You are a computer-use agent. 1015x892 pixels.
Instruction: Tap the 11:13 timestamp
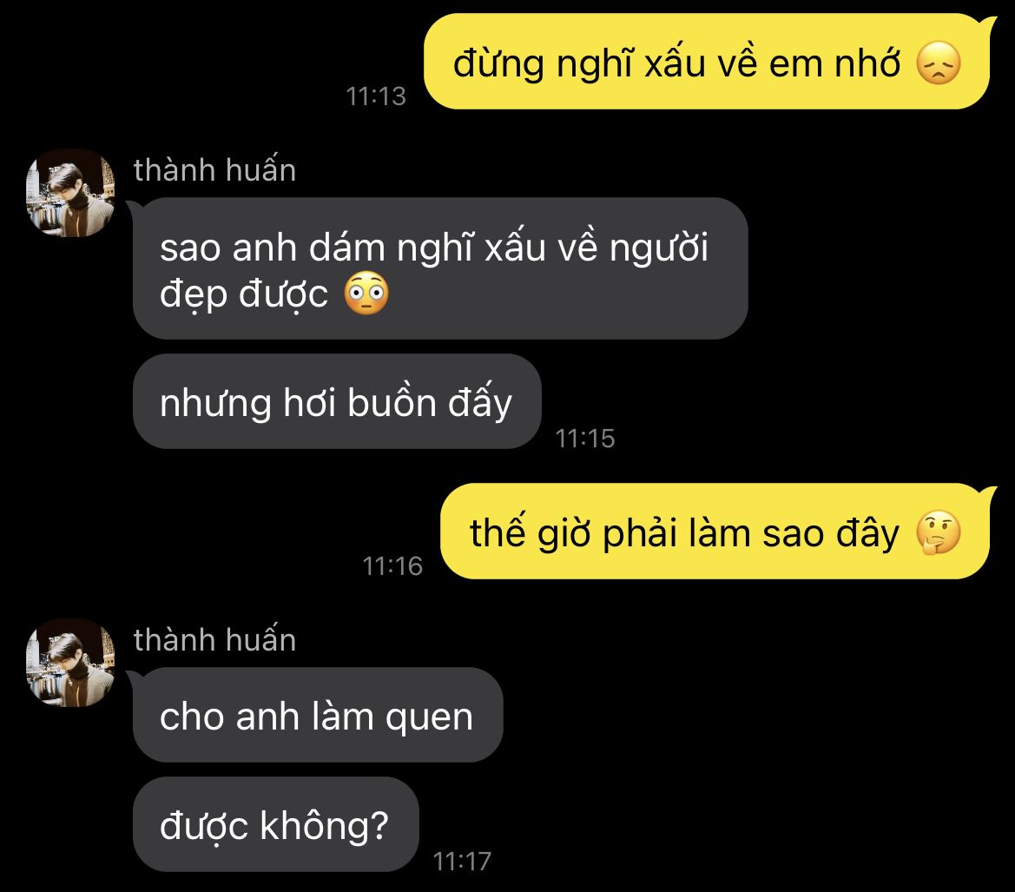point(376,96)
